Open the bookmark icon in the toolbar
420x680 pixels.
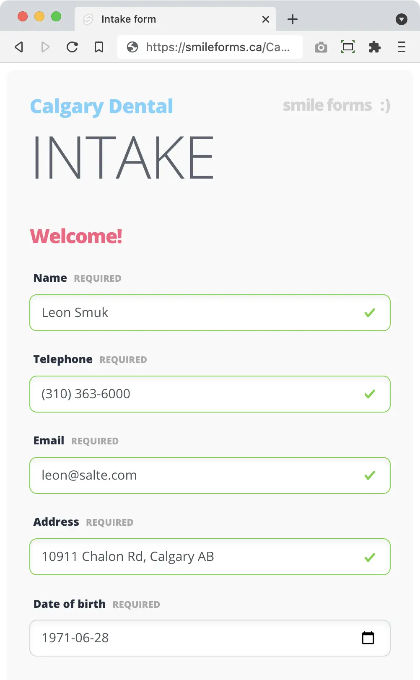pos(99,47)
